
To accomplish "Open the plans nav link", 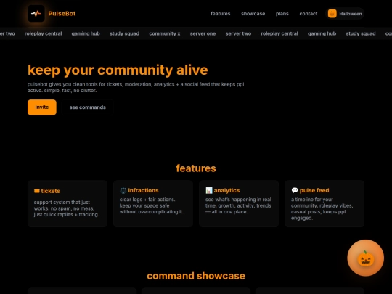I will 282,14.
